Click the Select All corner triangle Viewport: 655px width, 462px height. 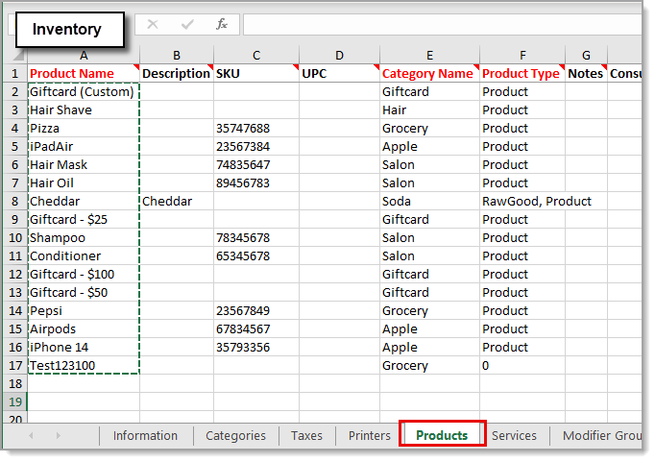click(x=18, y=55)
